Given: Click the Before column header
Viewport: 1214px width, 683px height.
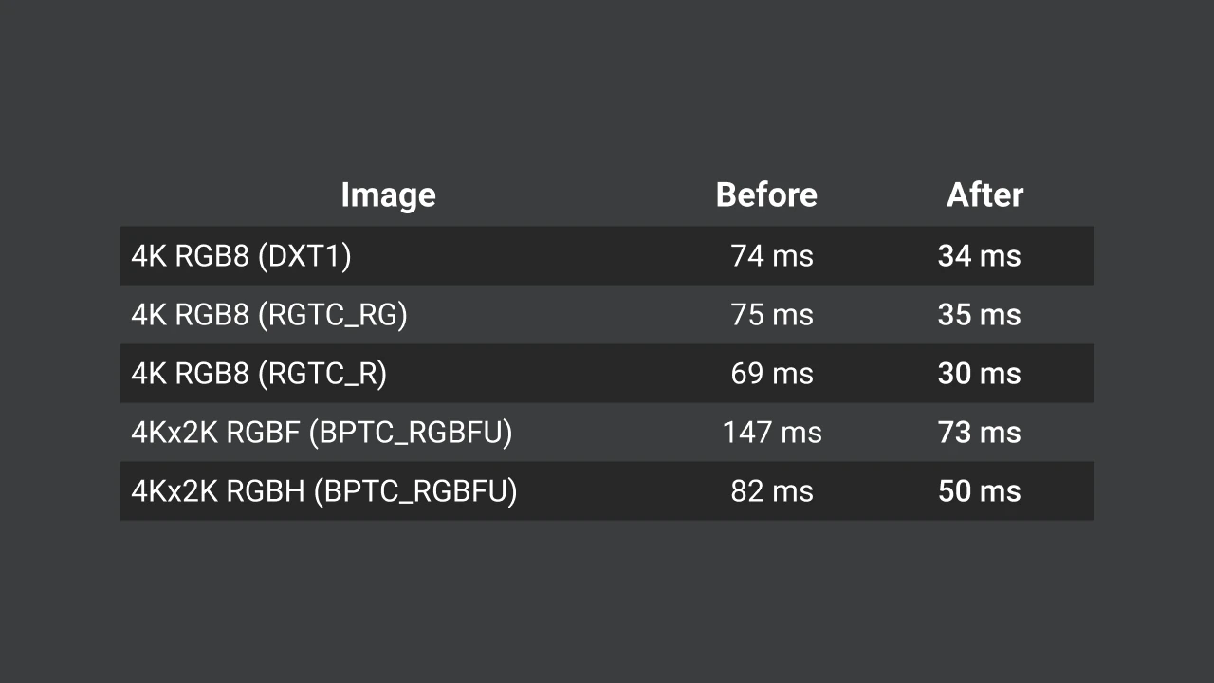Looking at the screenshot, I should point(765,194).
